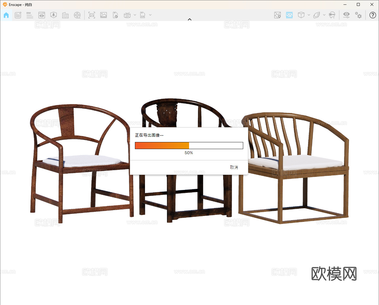This screenshot has width=379, height=305.
Task: Open the video editor film reel
Action: click(x=77, y=15)
